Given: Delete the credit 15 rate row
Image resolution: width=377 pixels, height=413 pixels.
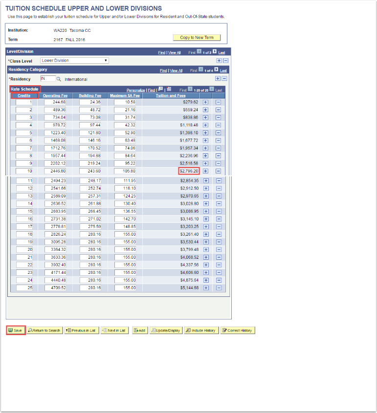Looking at the screenshot, I should (x=219, y=211).
